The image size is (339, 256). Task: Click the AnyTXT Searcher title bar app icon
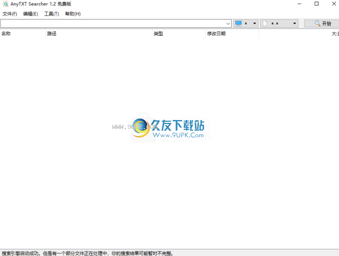click(x=5, y=4)
